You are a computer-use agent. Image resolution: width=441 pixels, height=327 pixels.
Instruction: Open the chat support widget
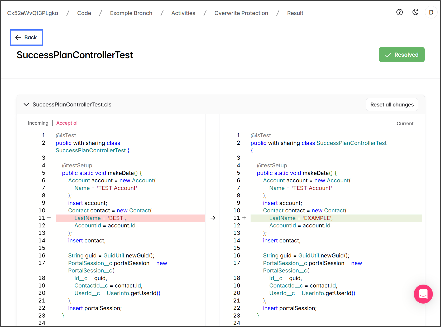(423, 294)
